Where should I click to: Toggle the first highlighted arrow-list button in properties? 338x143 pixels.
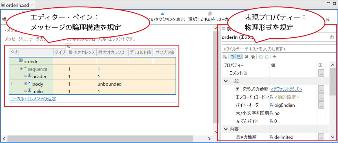233,57
